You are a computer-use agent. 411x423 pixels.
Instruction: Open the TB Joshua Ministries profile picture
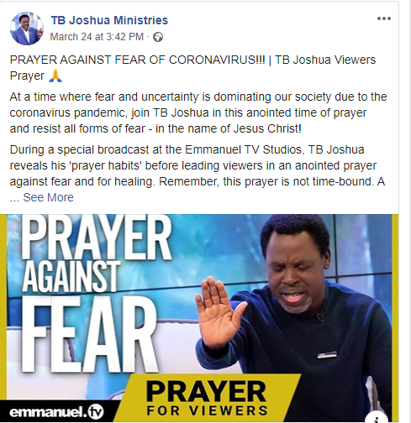(x=27, y=29)
